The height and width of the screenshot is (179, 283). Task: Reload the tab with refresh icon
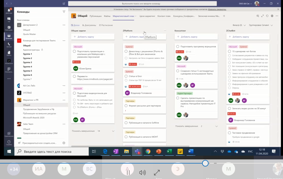(x=267, y=16)
